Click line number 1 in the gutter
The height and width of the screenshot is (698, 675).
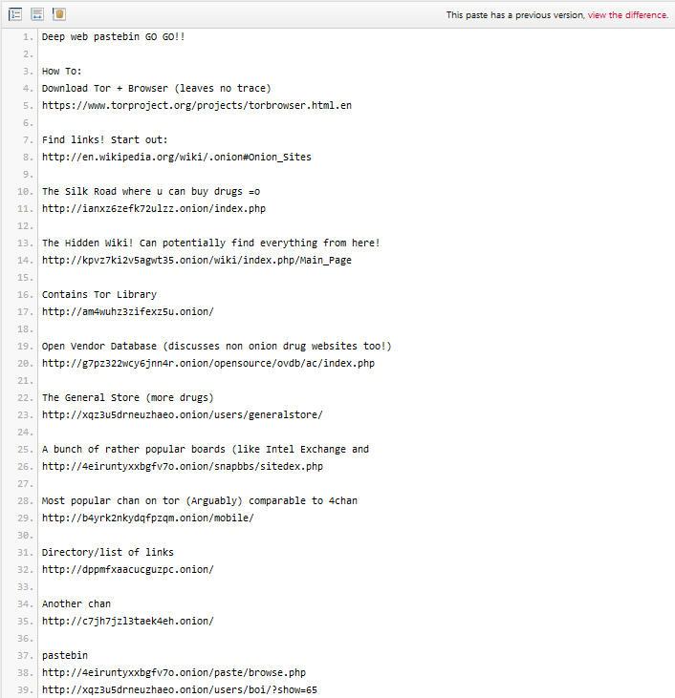28,37
